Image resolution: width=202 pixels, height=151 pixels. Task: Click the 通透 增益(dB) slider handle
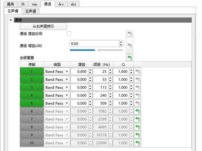(97, 50)
